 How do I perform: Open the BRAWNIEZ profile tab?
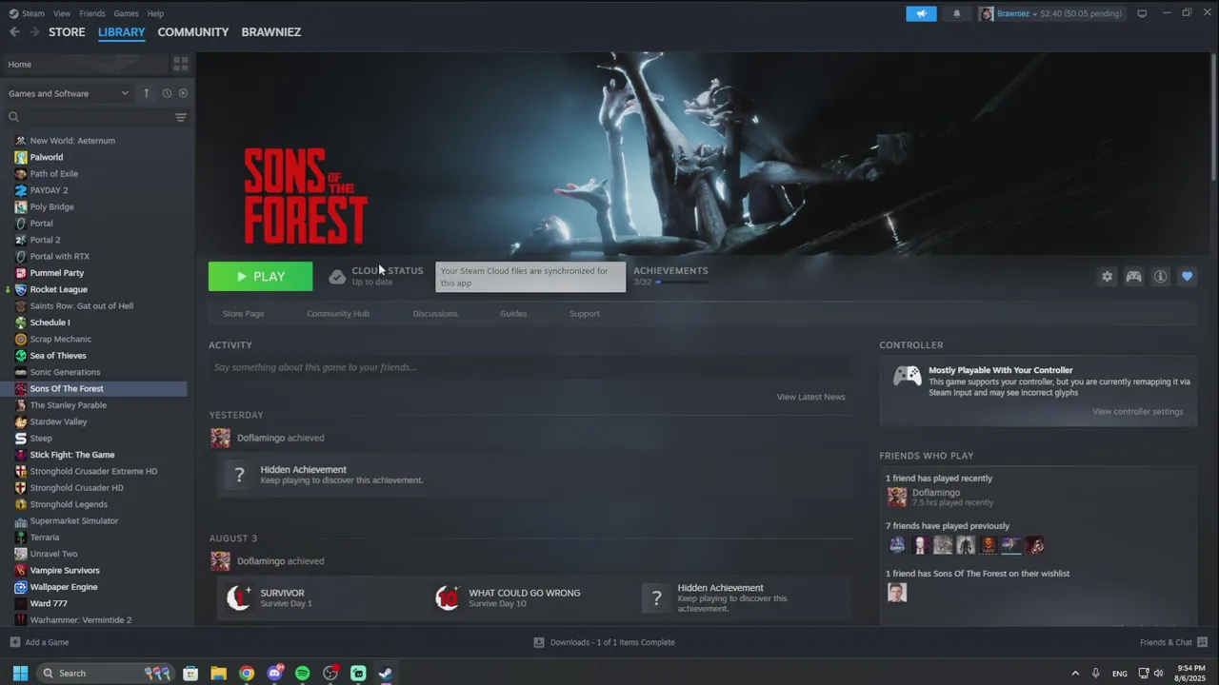[x=271, y=31]
